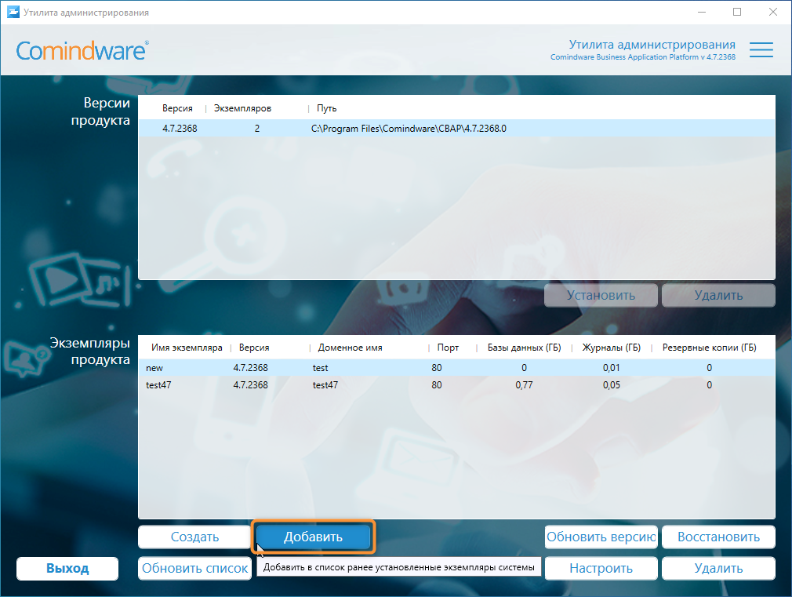Click the path C:\Program Files\Comindware\CBAP\4.7.2368.0
The height and width of the screenshot is (597, 792).
coord(409,129)
